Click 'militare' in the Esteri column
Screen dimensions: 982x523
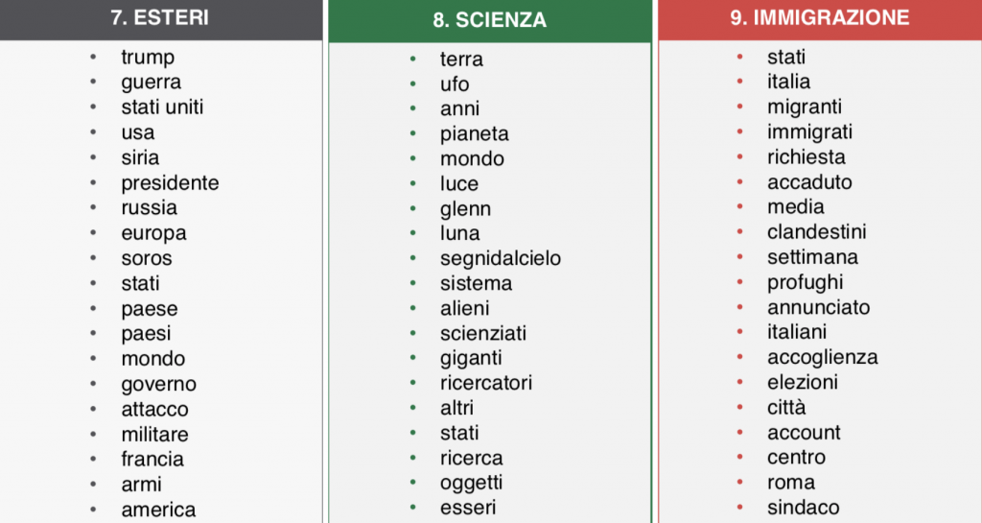coord(154,434)
